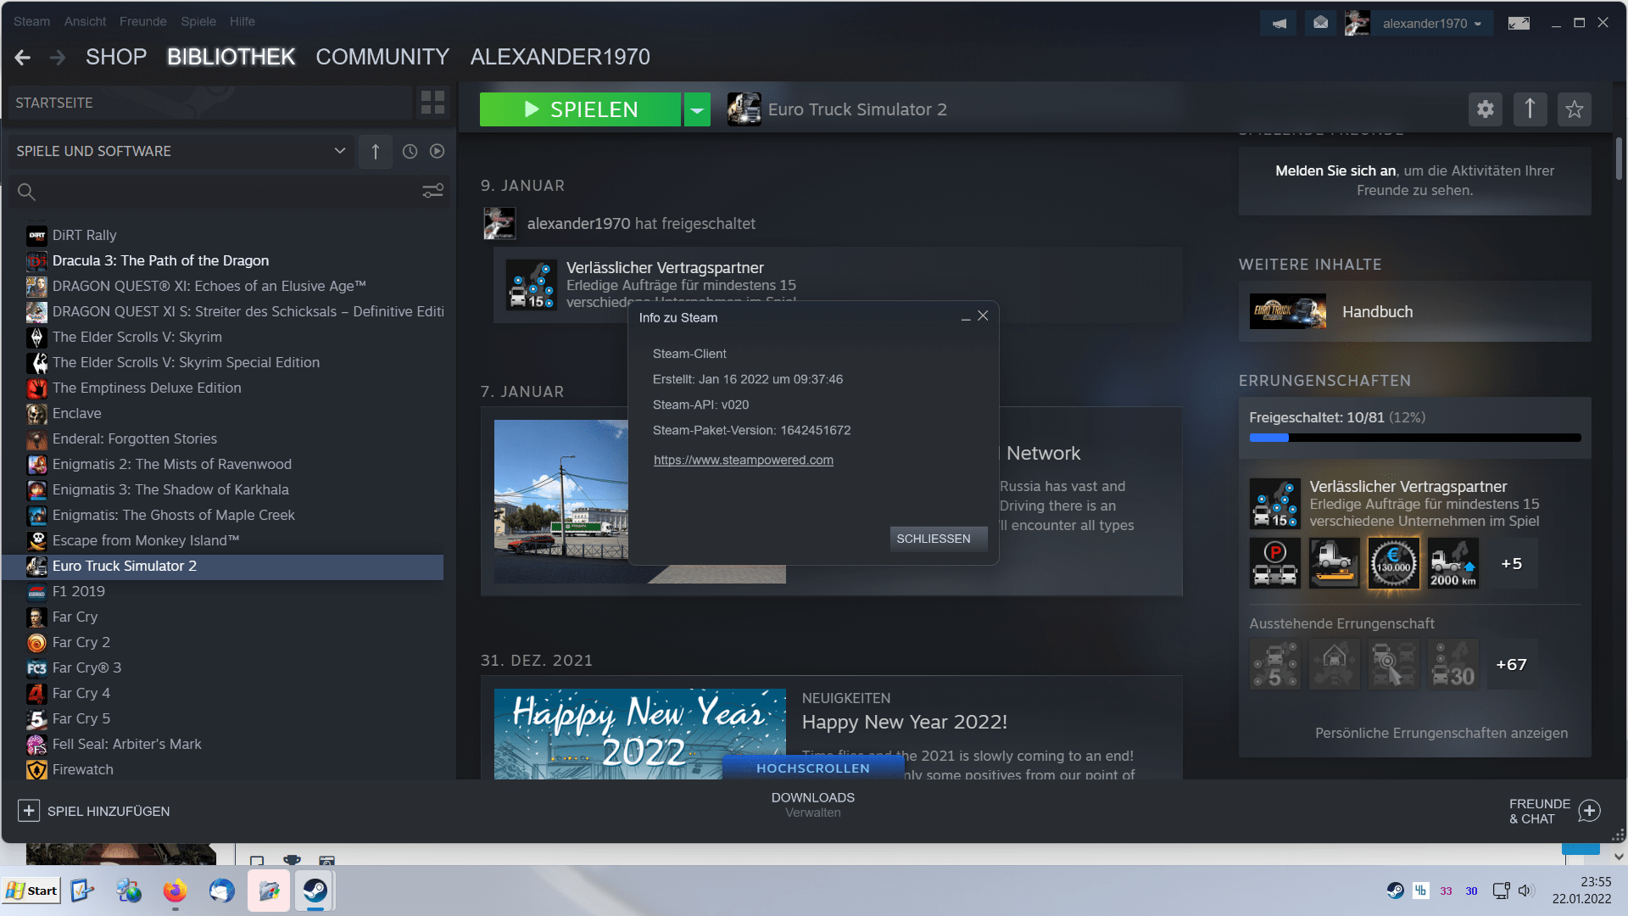Switch to the COMMUNITY tab
The width and height of the screenshot is (1628, 916).
[x=382, y=57]
